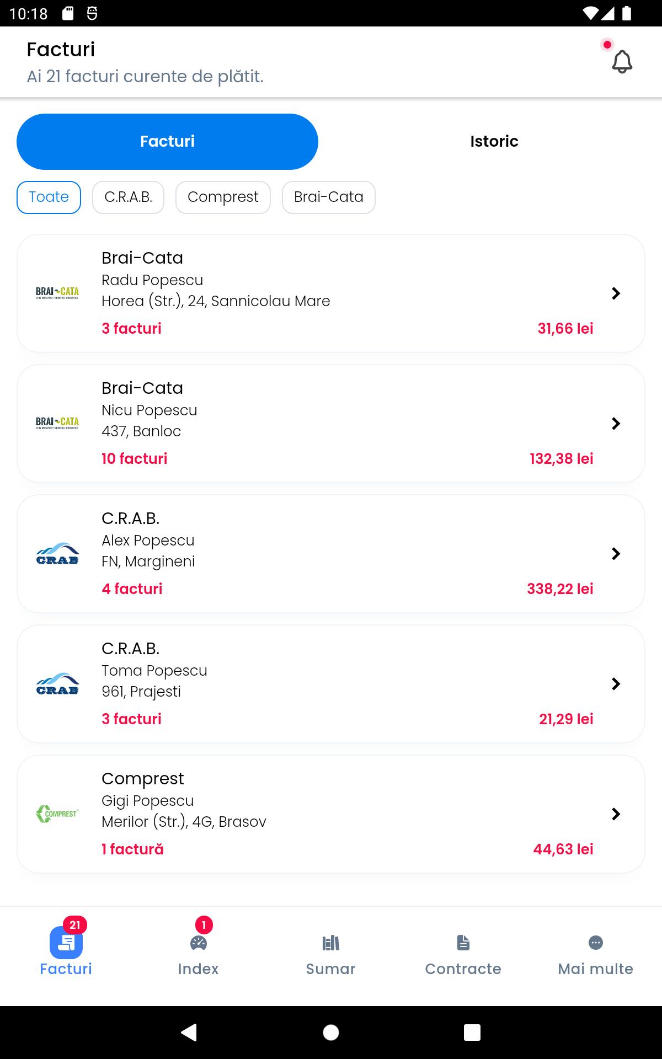This screenshot has width=662, height=1059.
Task: Expand Gigi Popescu Comprest chevron
Action: point(616,814)
